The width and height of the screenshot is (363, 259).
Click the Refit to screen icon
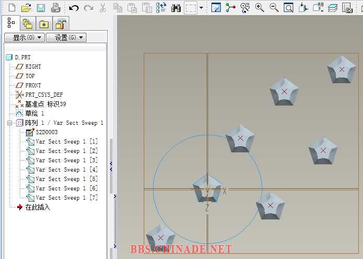pyautogui.click(x=289, y=8)
